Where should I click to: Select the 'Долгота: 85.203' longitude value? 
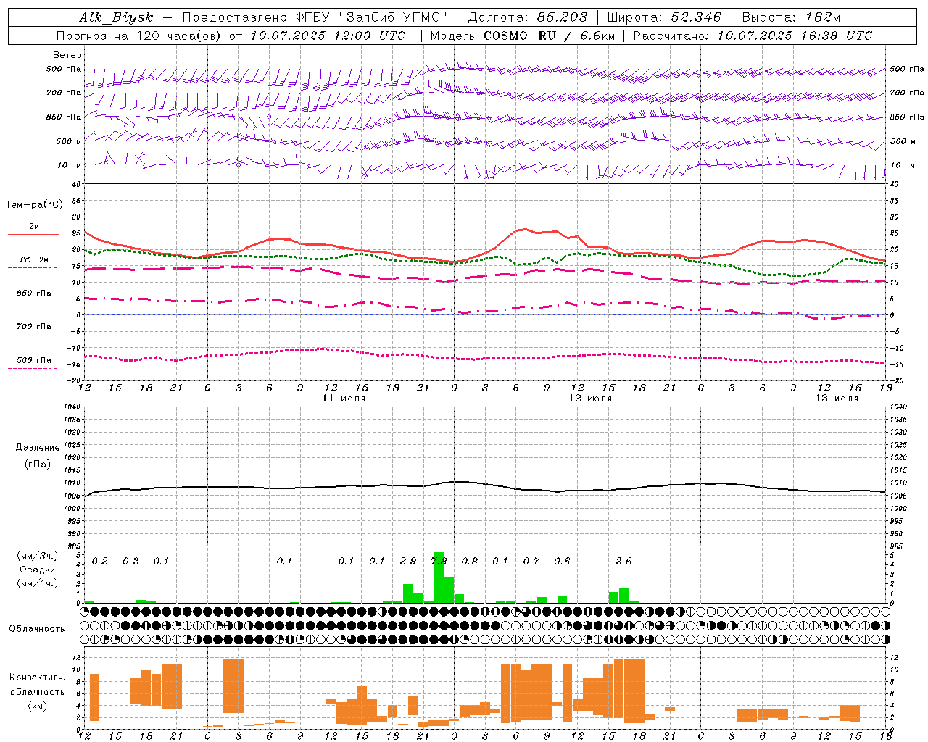528,17
